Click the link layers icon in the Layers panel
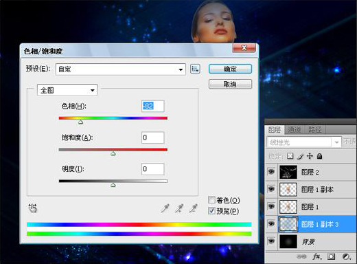The height and width of the screenshot is (264, 357). (301, 256)
